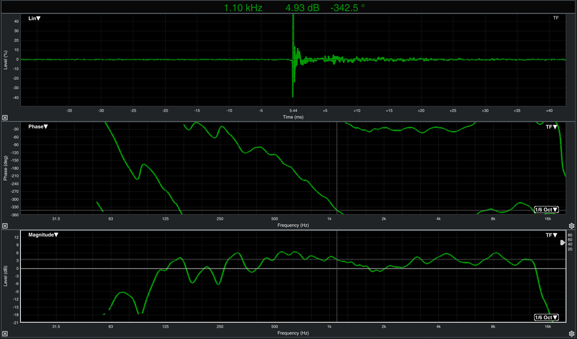Close the Phase graph panel
Screen dimensions: 577x339
[5, 226]
